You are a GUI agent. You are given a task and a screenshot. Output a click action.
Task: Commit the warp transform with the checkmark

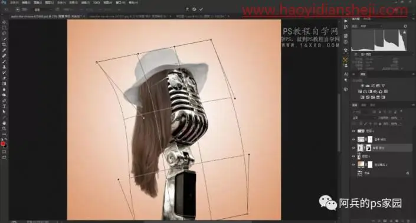coord(201,9)
